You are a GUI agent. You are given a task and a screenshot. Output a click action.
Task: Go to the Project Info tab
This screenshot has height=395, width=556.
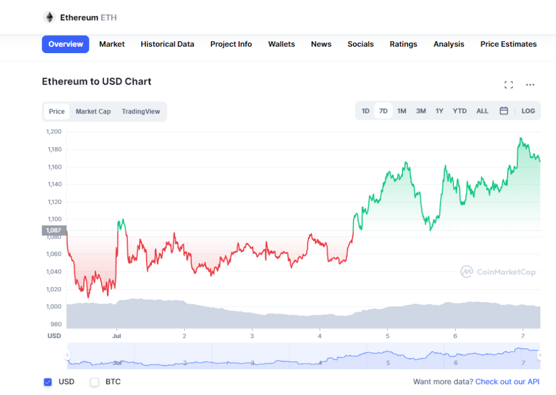[231, 44]
